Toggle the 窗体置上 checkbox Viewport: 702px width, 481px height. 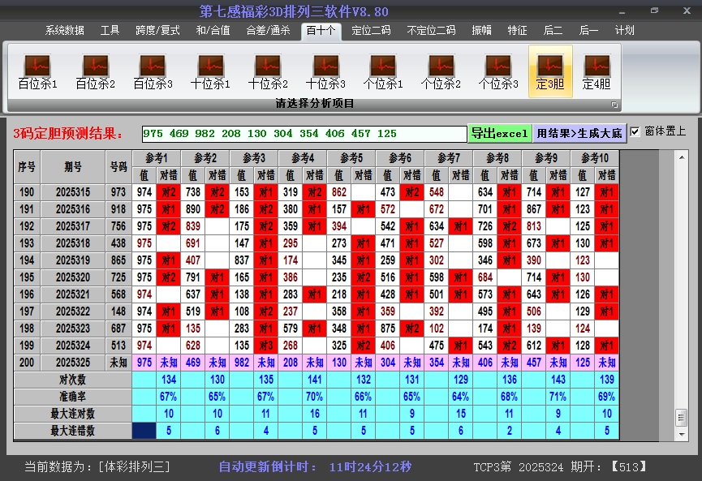635,131
